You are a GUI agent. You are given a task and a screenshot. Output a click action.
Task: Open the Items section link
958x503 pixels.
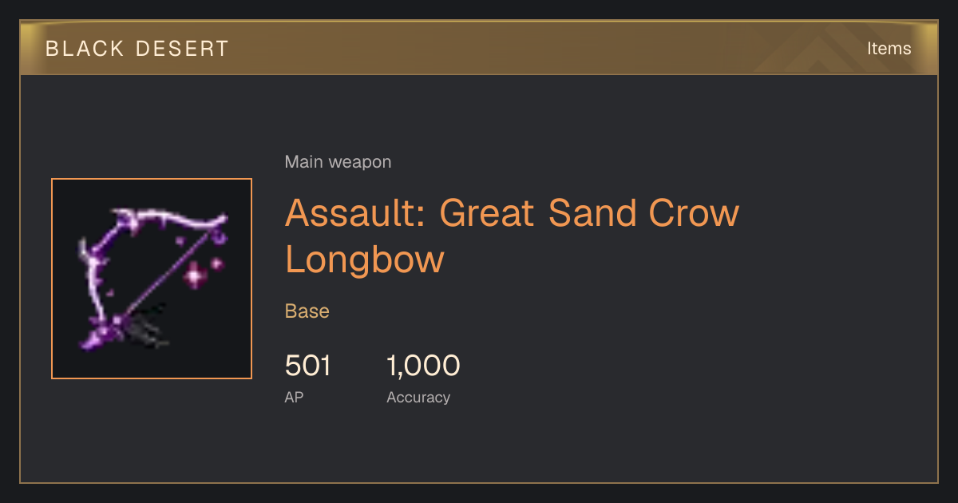click(x=889, y=49)
